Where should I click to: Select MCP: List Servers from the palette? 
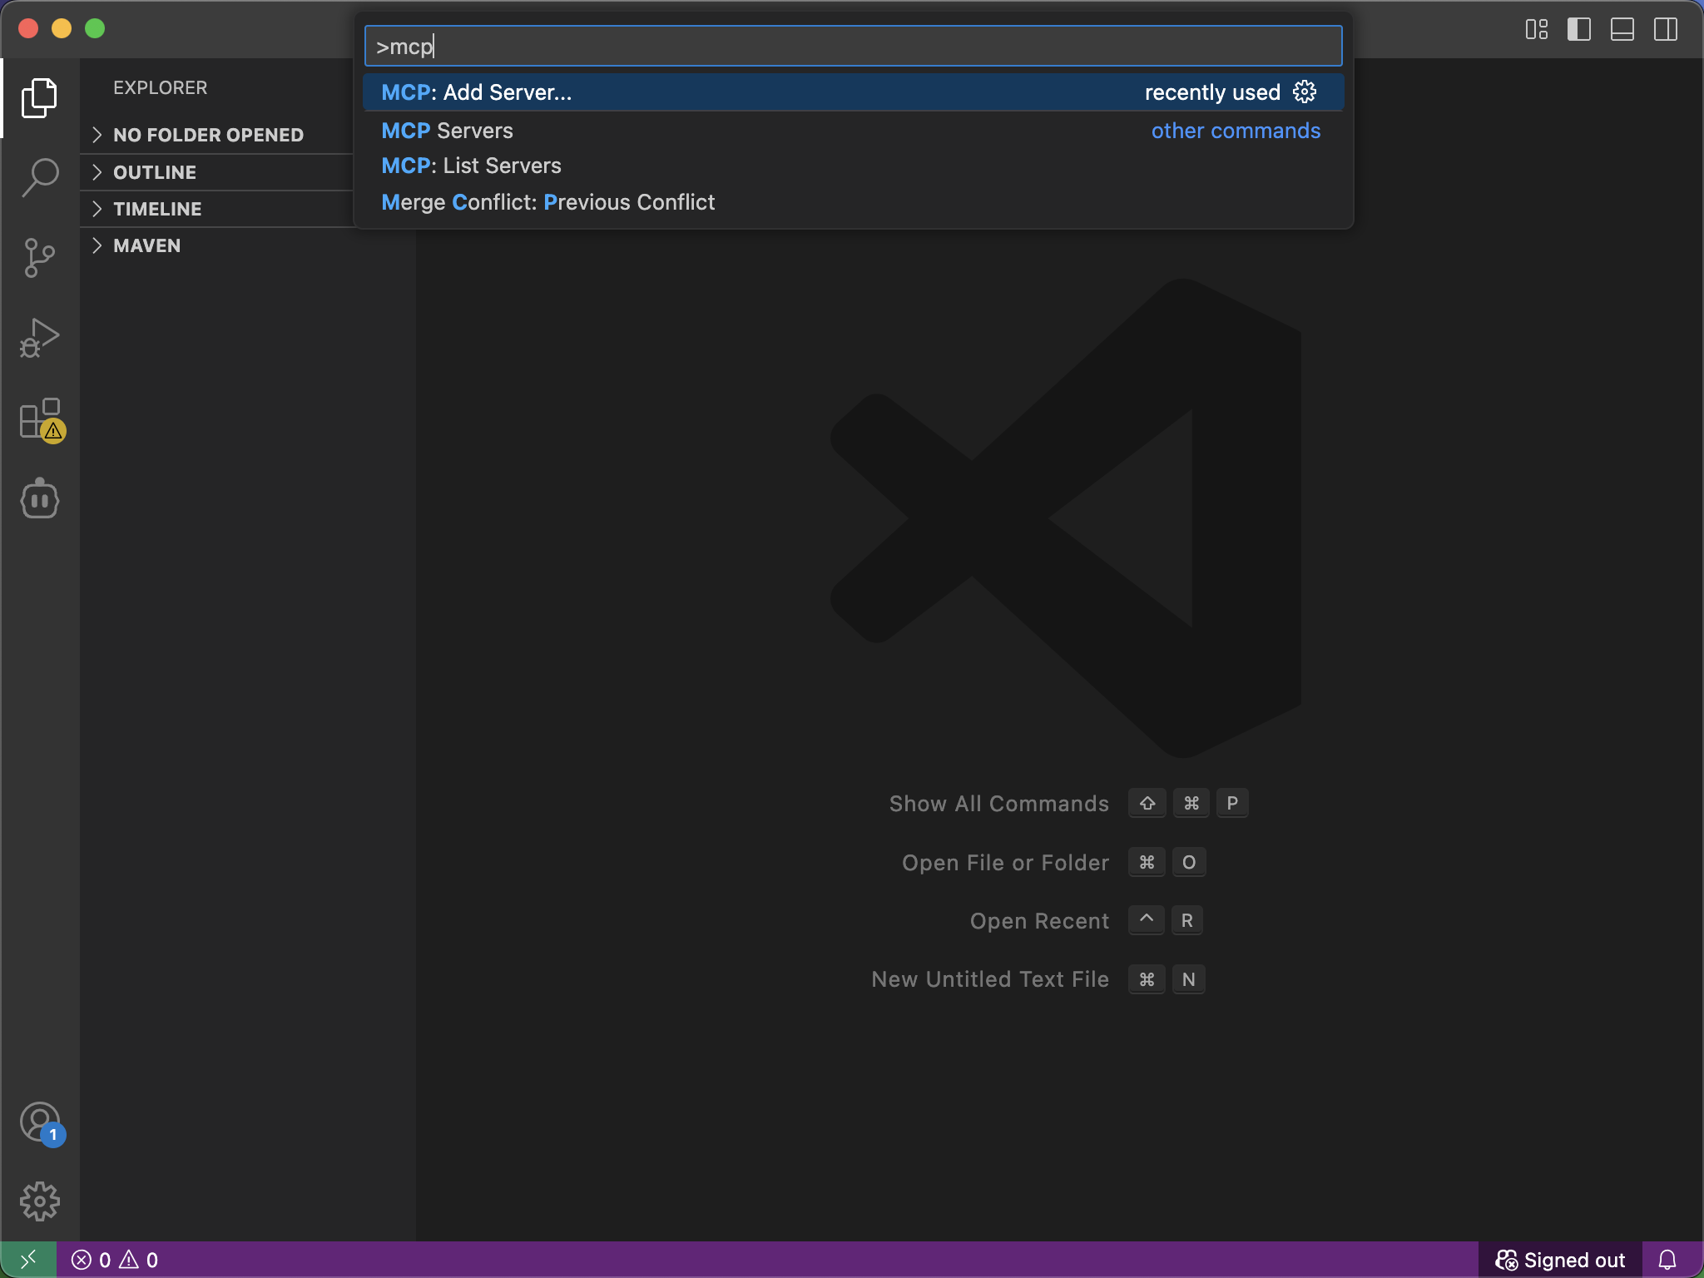point(471,166)
